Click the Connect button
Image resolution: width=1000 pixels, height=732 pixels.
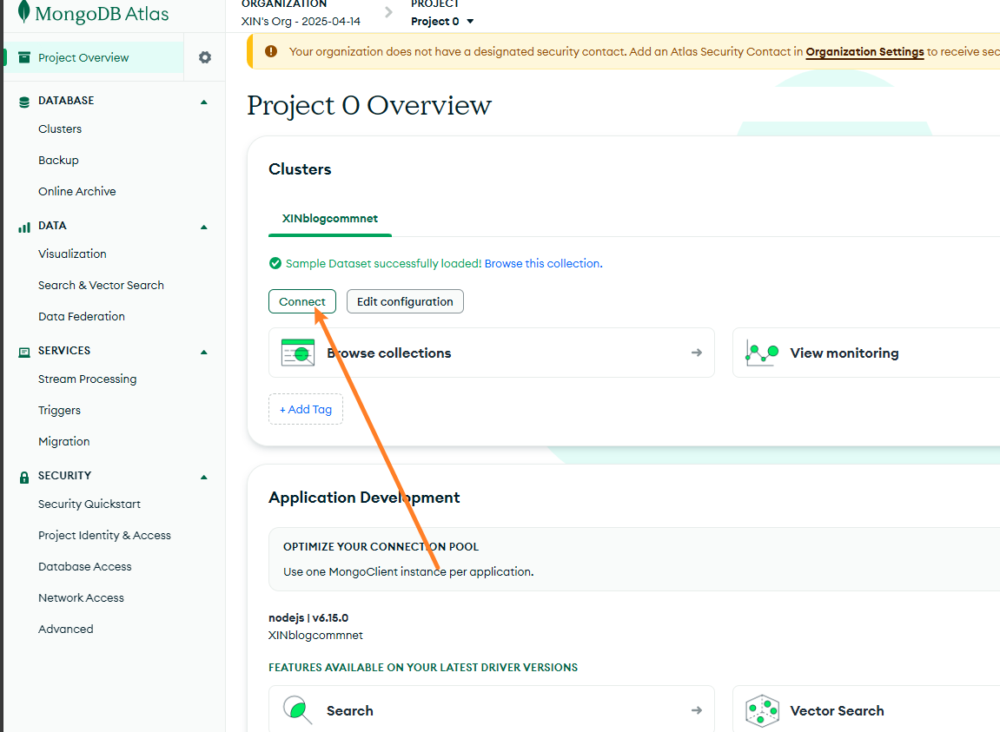click(302, 301)
